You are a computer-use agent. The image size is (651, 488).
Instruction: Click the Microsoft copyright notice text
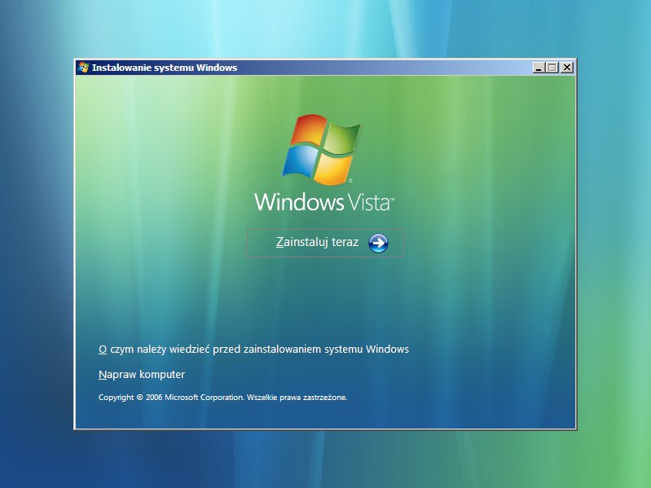222,398
